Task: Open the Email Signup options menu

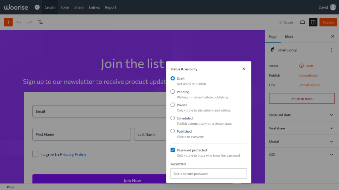Action: tap(331, 50)
